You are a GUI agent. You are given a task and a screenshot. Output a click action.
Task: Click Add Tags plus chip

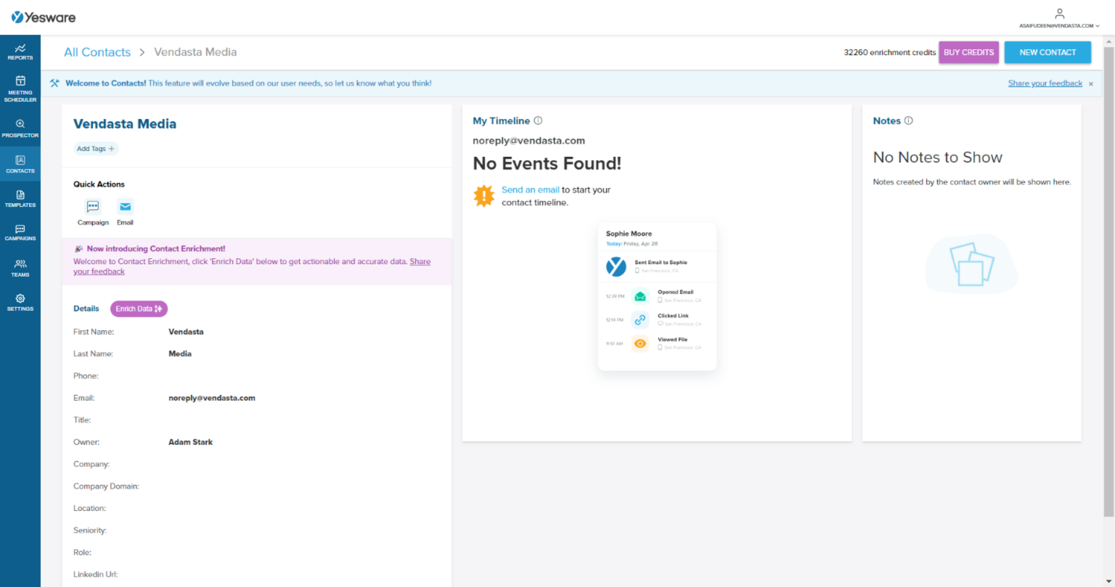(x=96, y=149)
